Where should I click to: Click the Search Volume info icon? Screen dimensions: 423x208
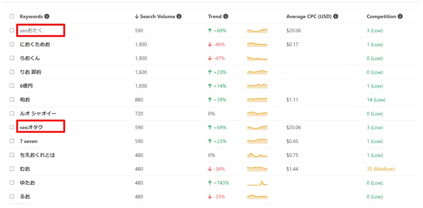pos(179,17)
